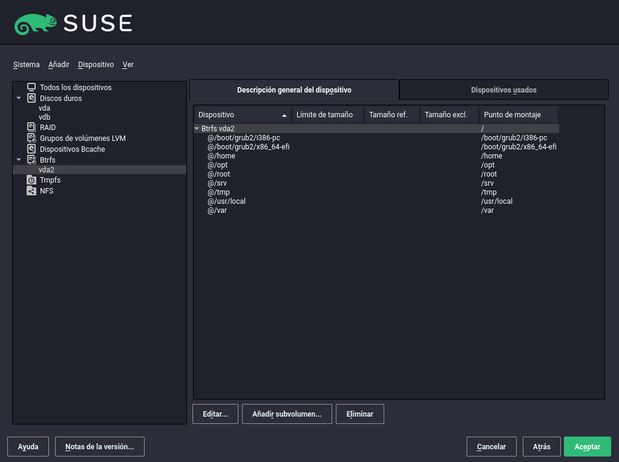Click the Añadir subvolumen button
Viewport: 619px width, 462px height.
click(287, 414)
